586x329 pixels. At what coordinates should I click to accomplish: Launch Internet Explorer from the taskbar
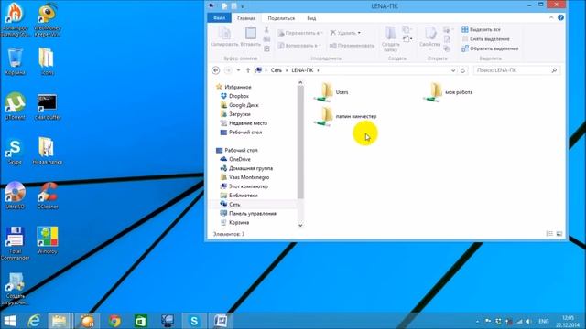[34, 321]
